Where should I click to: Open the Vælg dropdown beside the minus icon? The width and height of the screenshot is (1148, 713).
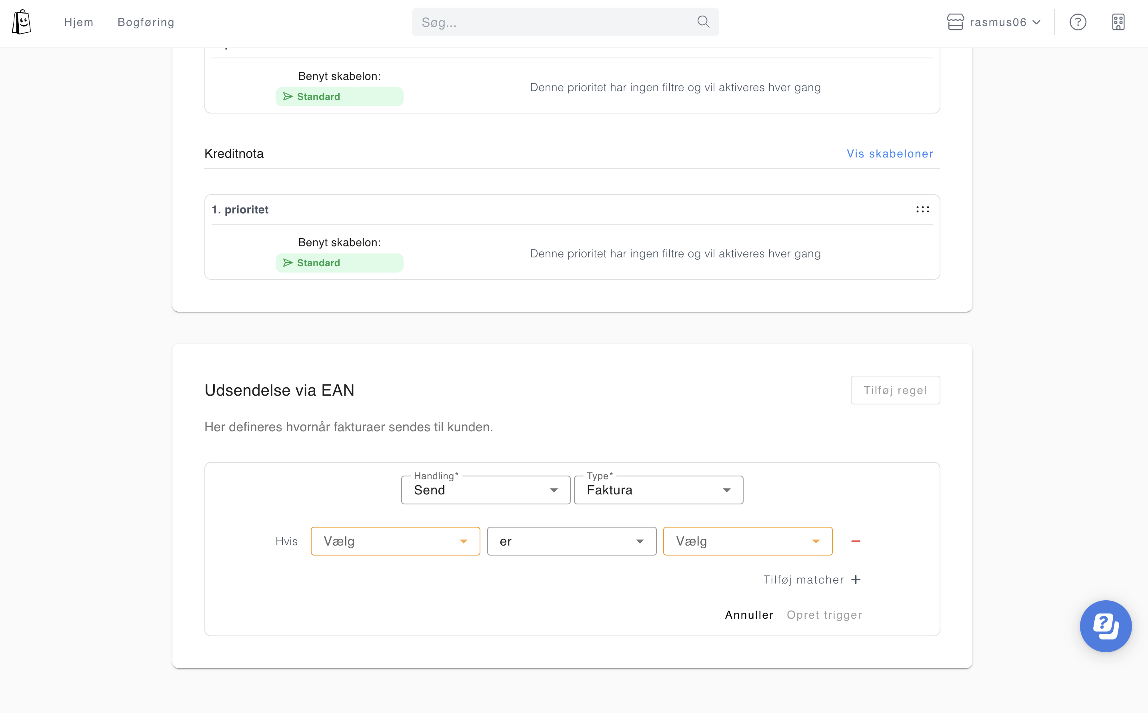click(748, 541)
